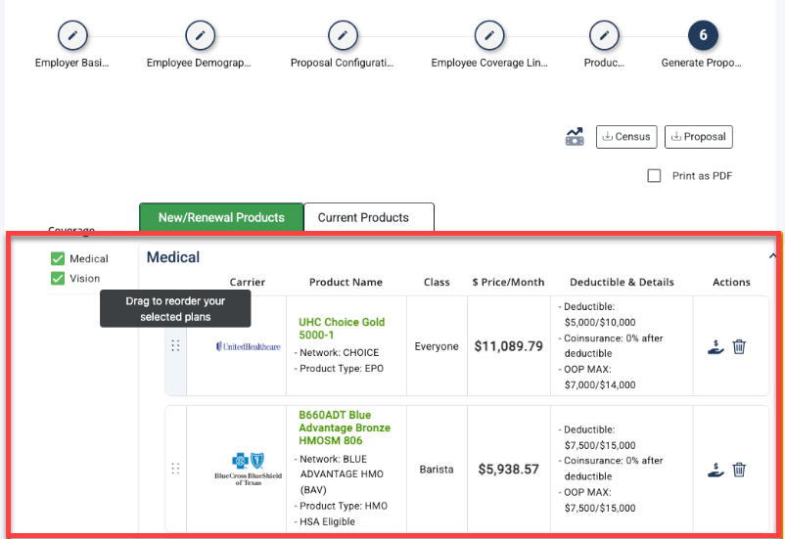Click the Barista class cell
785x539 pixels.
point(437,470)
